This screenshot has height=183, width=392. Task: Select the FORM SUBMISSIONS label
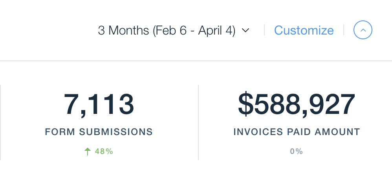tap(99, 132)
